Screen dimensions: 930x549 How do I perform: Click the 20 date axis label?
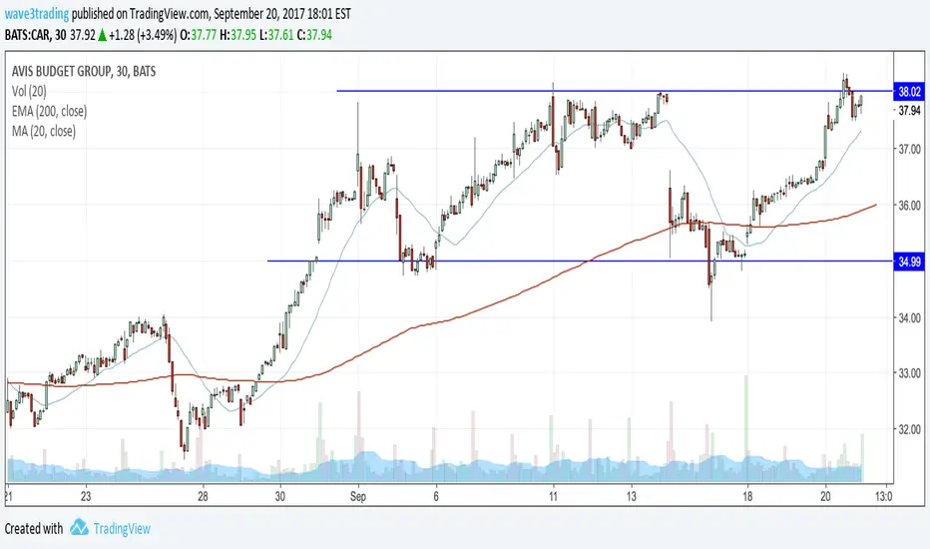(x=825, y=496)
